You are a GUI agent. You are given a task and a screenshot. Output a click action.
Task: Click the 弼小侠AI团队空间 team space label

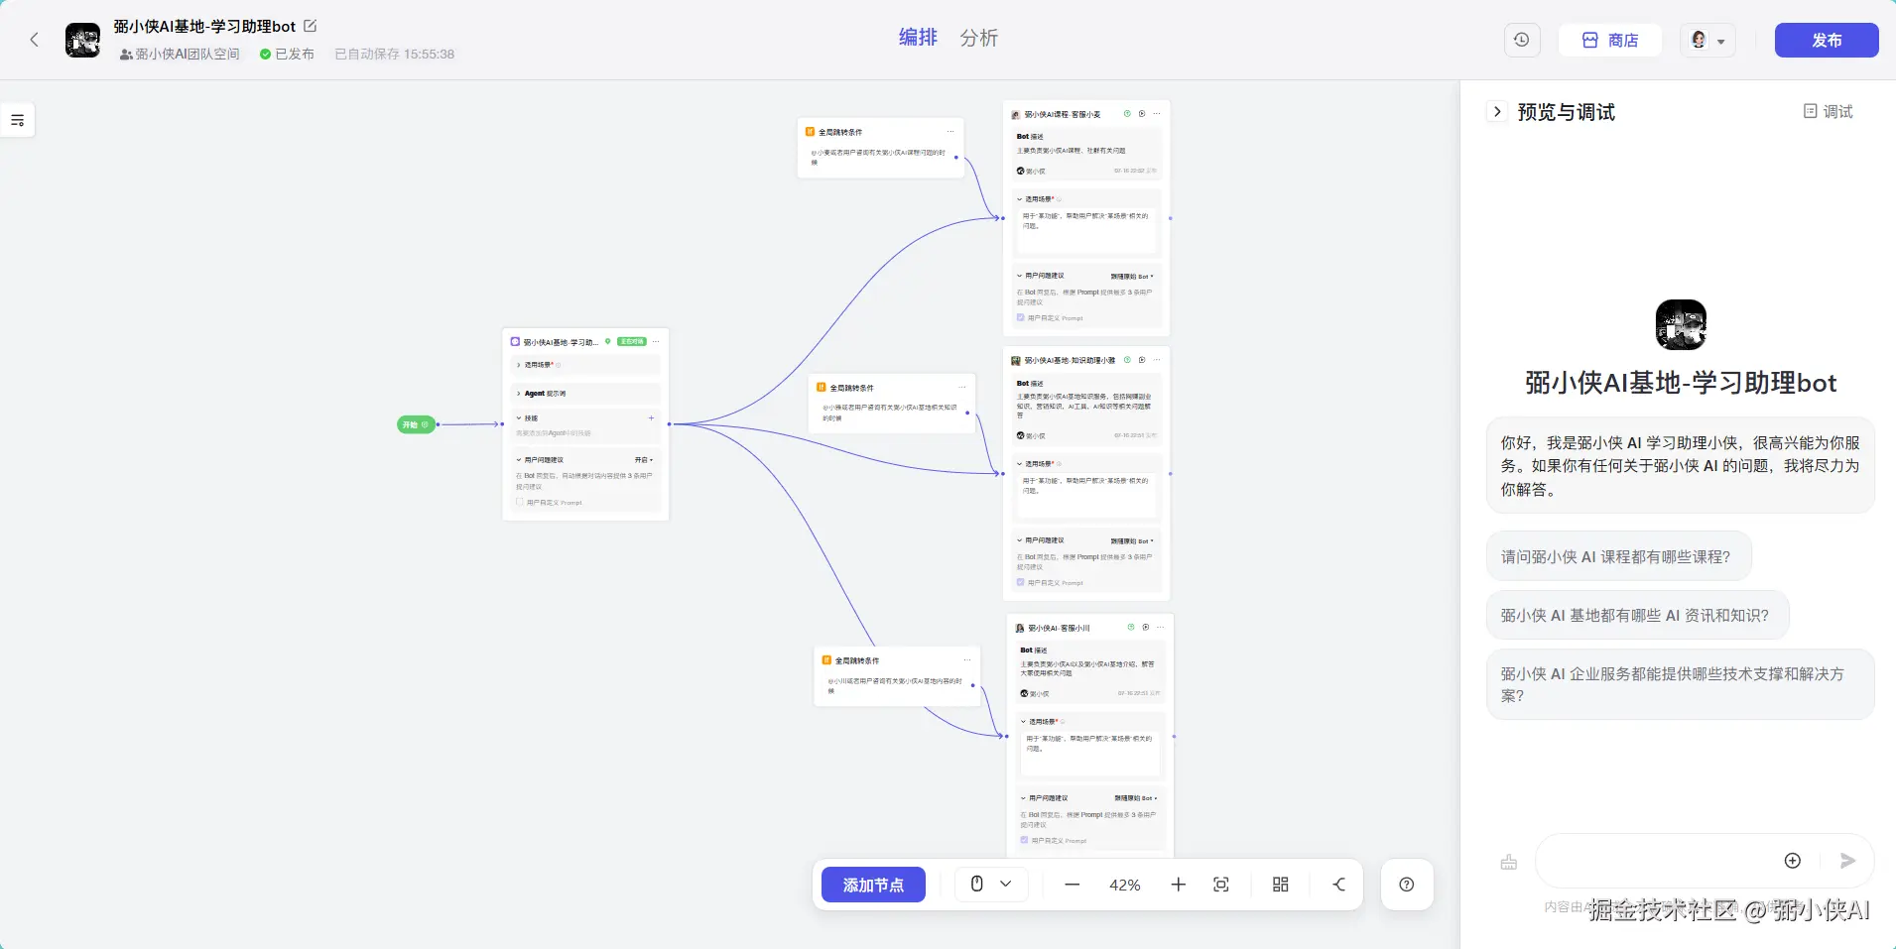(180, 55)
